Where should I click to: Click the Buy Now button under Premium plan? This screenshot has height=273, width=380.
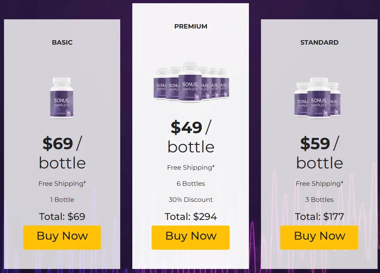point(190,237)
